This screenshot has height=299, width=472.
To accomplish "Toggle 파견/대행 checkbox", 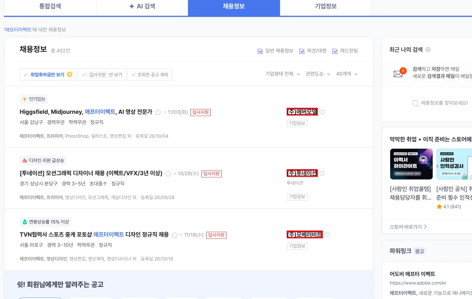I will click(x=302, y=51).
